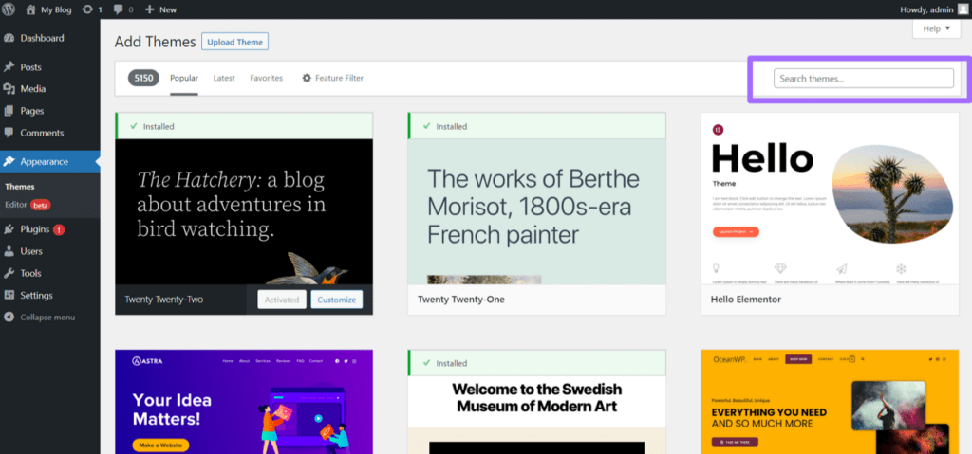Click the Hello Elementor theme name
The height and width of the screenshot is (454, 972).
pos(746,300)
